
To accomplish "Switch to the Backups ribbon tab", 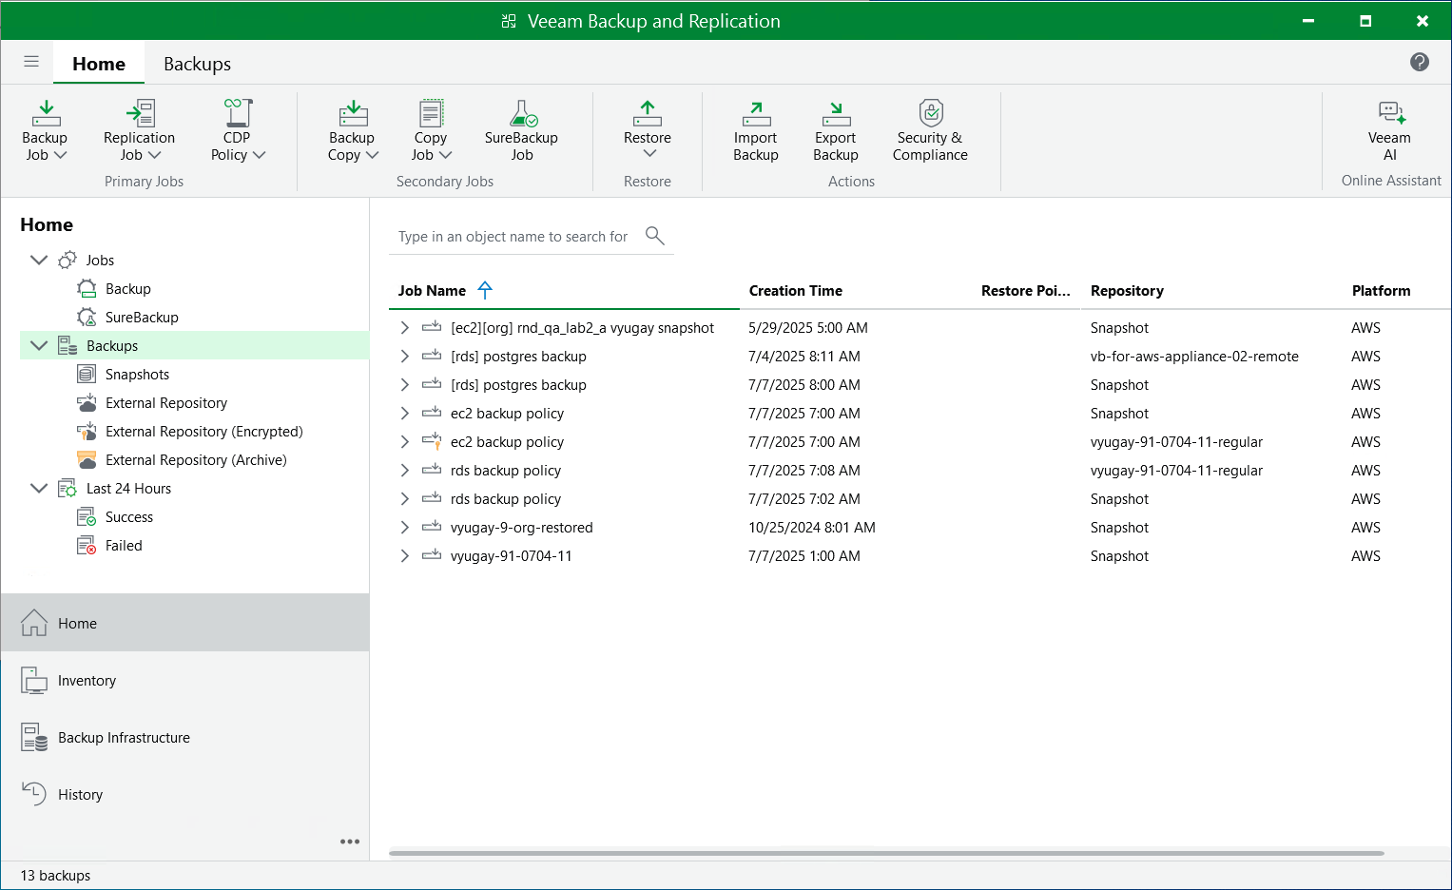I will (x=197, y=64).
